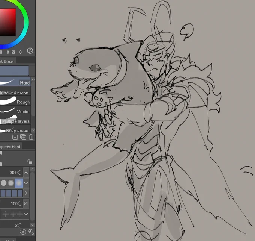Screen dimensions: 255x241
Task: Click tool property panel scroll-down arrow
Action: (32, 225)
